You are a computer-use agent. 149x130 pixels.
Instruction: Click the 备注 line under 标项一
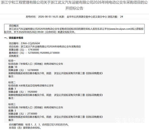(x=11, y=76)
